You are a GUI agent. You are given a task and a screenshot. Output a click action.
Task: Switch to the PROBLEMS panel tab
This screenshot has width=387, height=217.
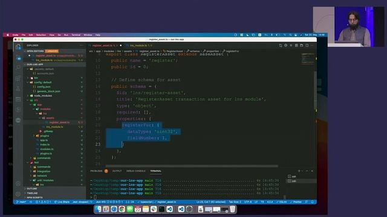pos(96,171)
